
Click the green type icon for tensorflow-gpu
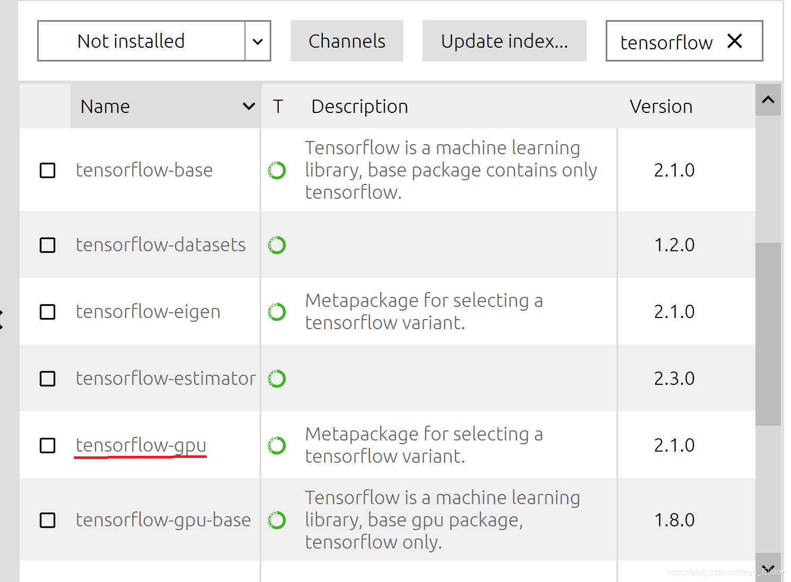tap(277, 445)
